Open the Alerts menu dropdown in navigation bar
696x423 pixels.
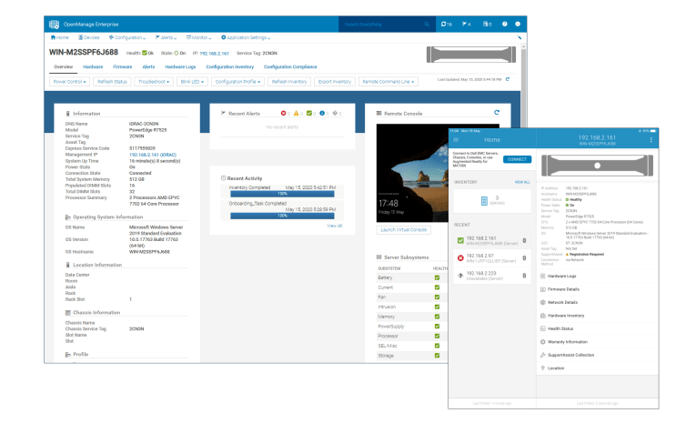166,37
